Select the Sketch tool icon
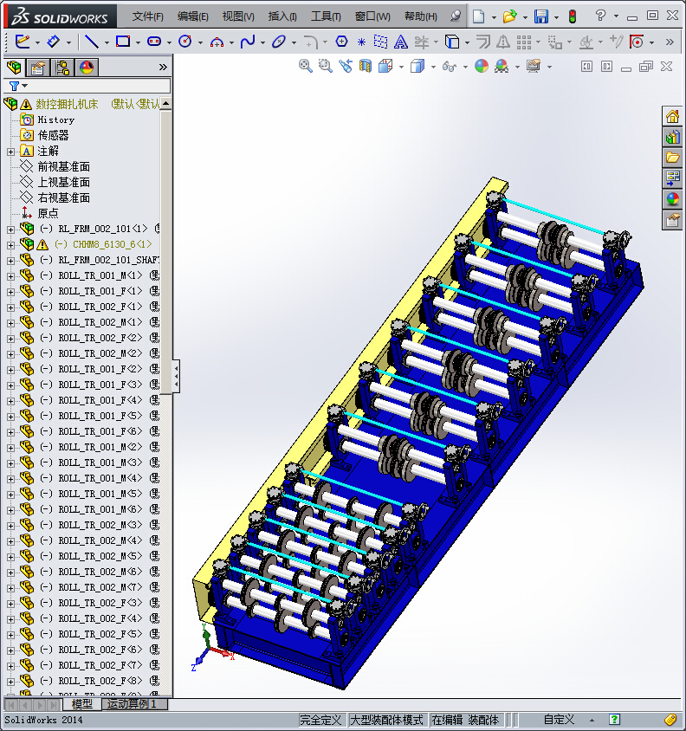This screenshot has width=686, height=731. click(x=22, y=42)
